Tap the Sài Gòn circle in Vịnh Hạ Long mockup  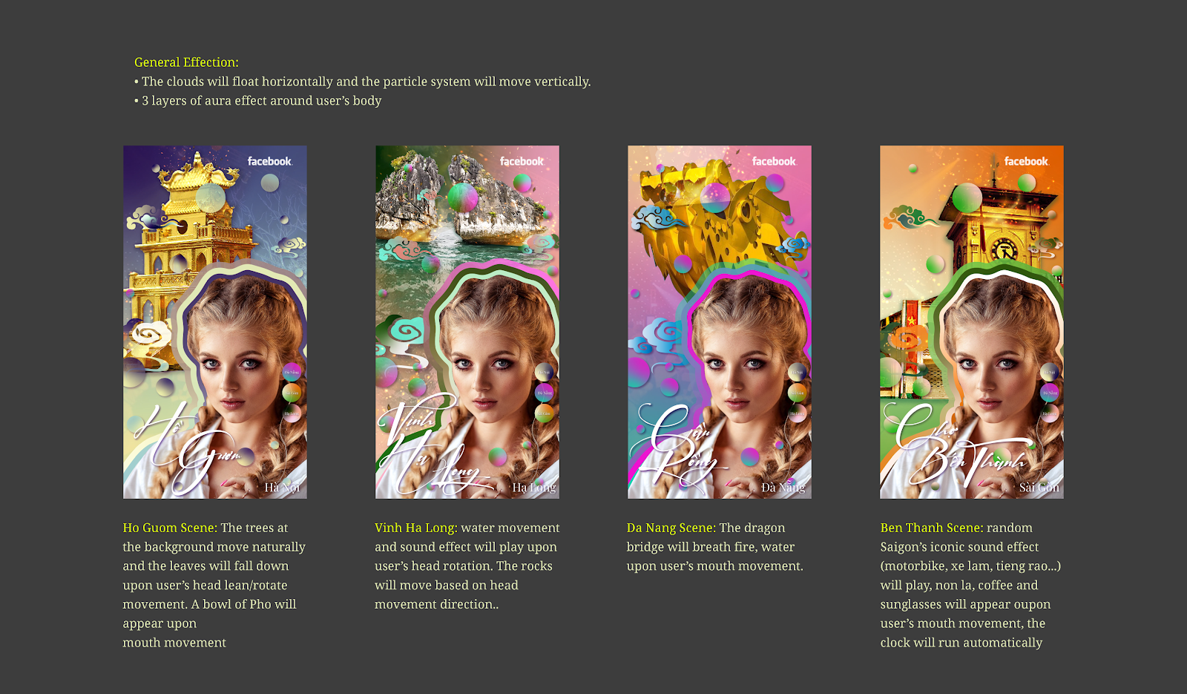[544, 413]
